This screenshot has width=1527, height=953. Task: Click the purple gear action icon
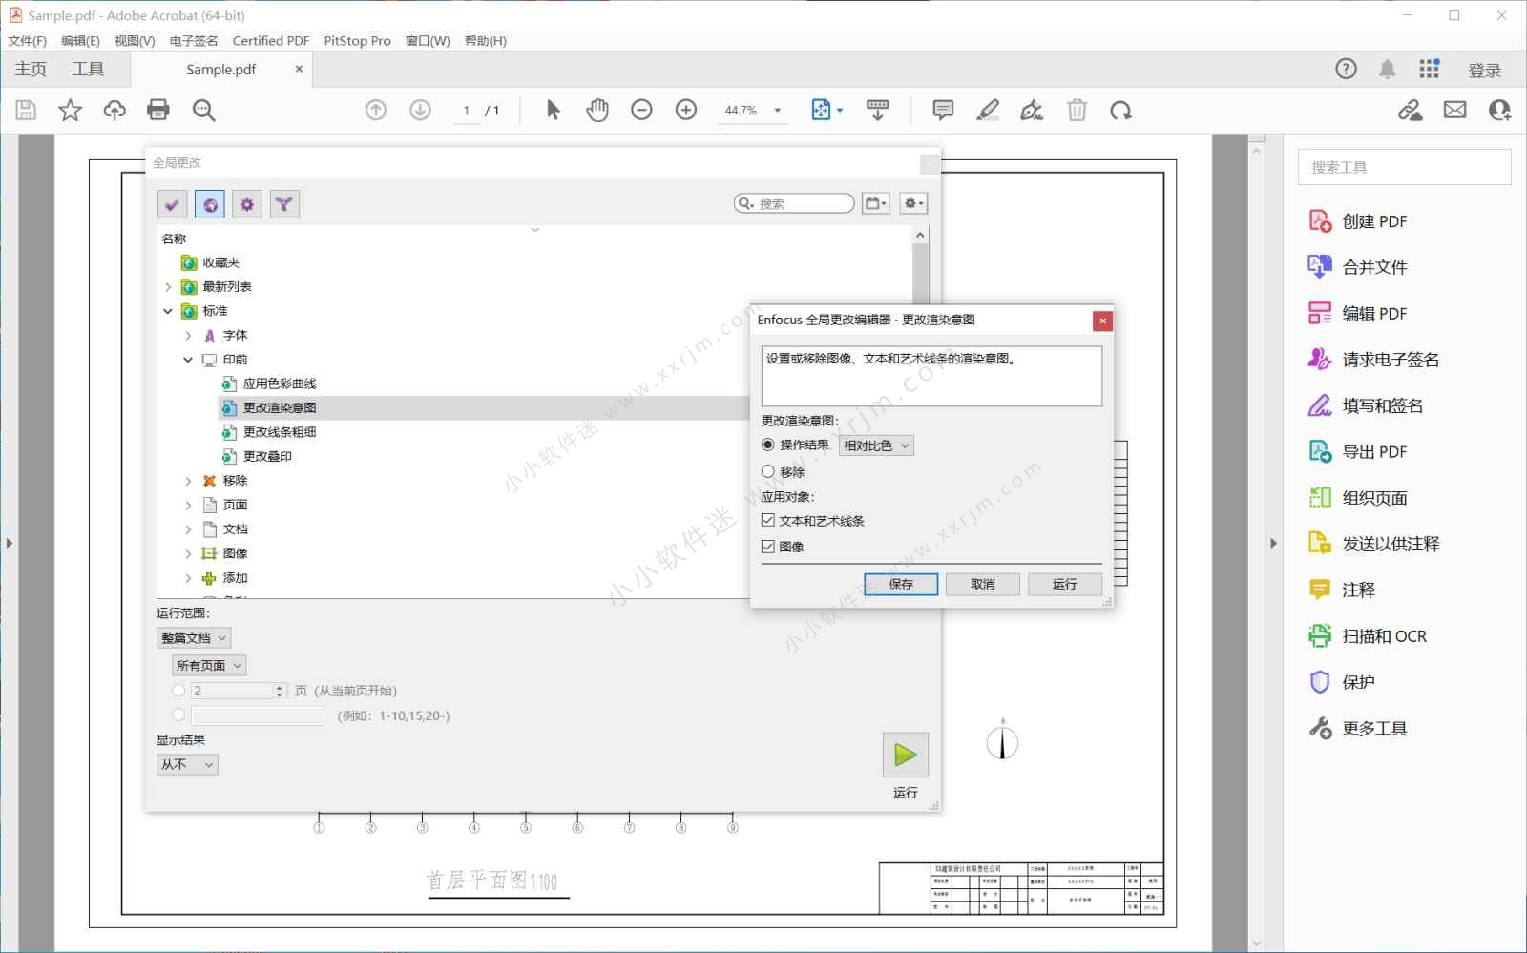point(247,204)
